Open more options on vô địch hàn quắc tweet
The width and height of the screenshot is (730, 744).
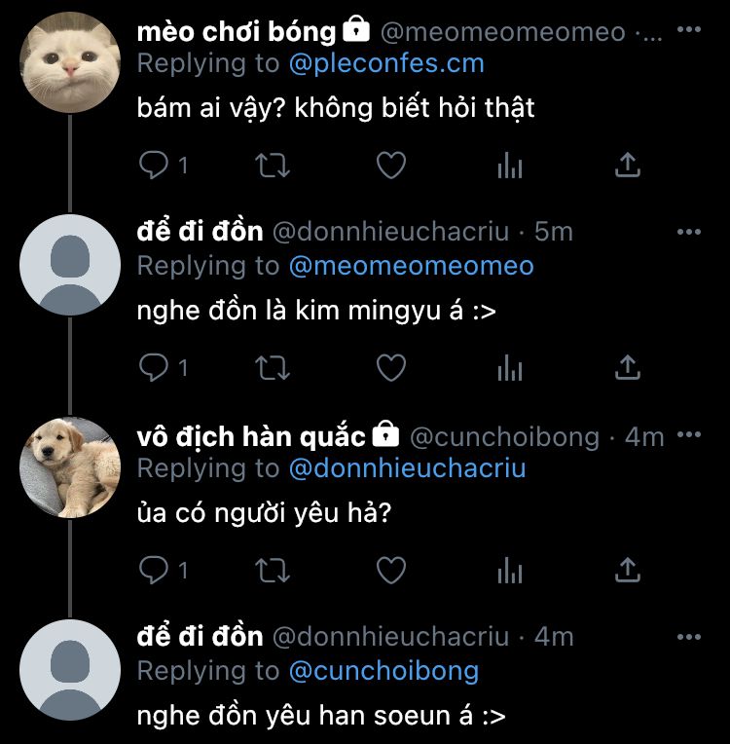click(689, 434)
